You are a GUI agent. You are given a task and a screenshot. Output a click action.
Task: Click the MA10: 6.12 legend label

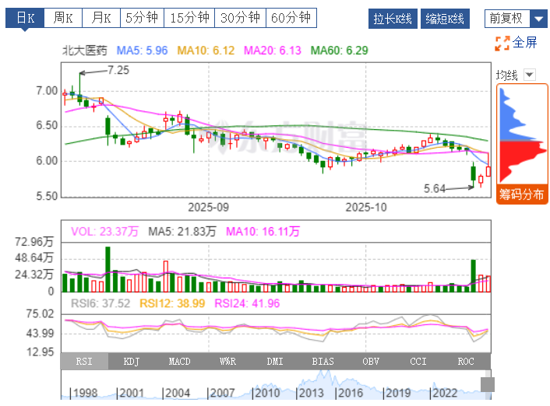pos(206,51)
